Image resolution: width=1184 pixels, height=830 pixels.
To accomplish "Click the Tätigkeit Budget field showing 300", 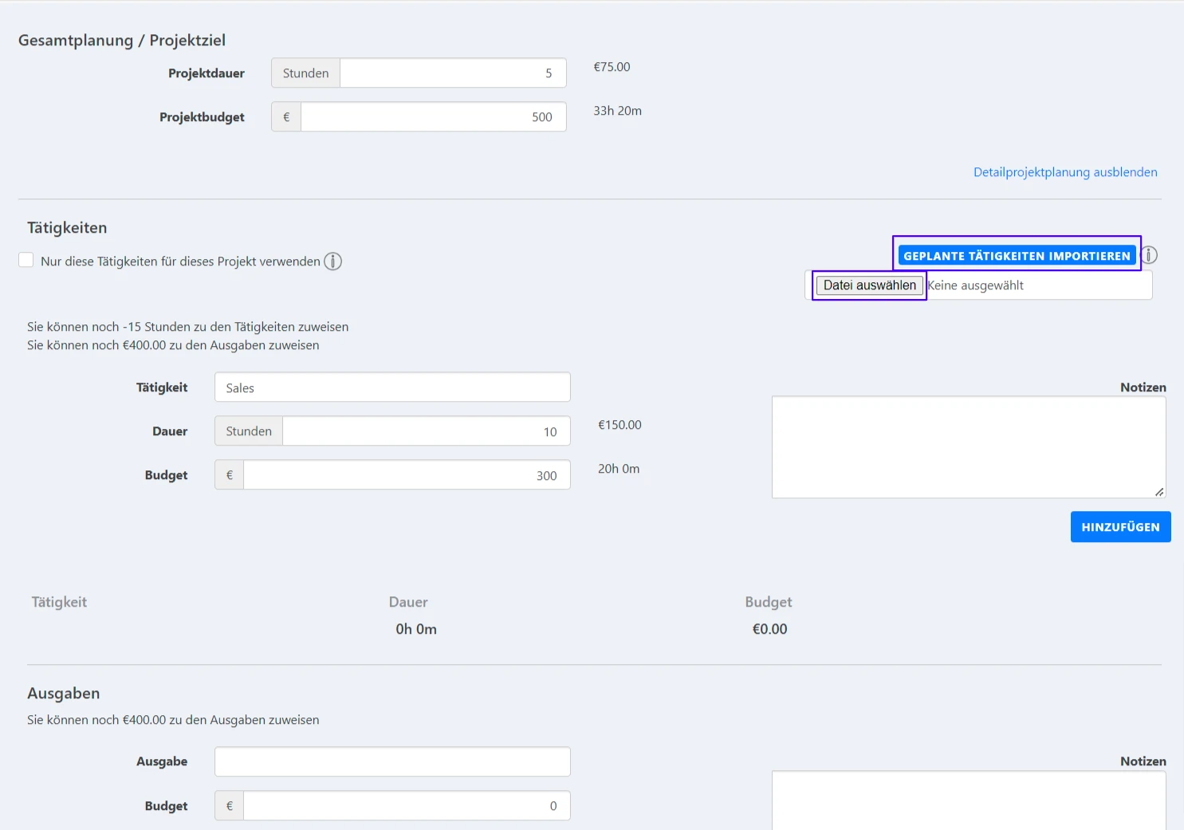I will [406, 475].
